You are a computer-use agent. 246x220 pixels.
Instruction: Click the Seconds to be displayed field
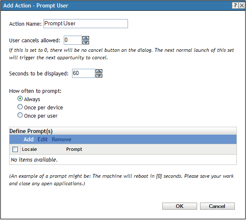coord(84,73)
